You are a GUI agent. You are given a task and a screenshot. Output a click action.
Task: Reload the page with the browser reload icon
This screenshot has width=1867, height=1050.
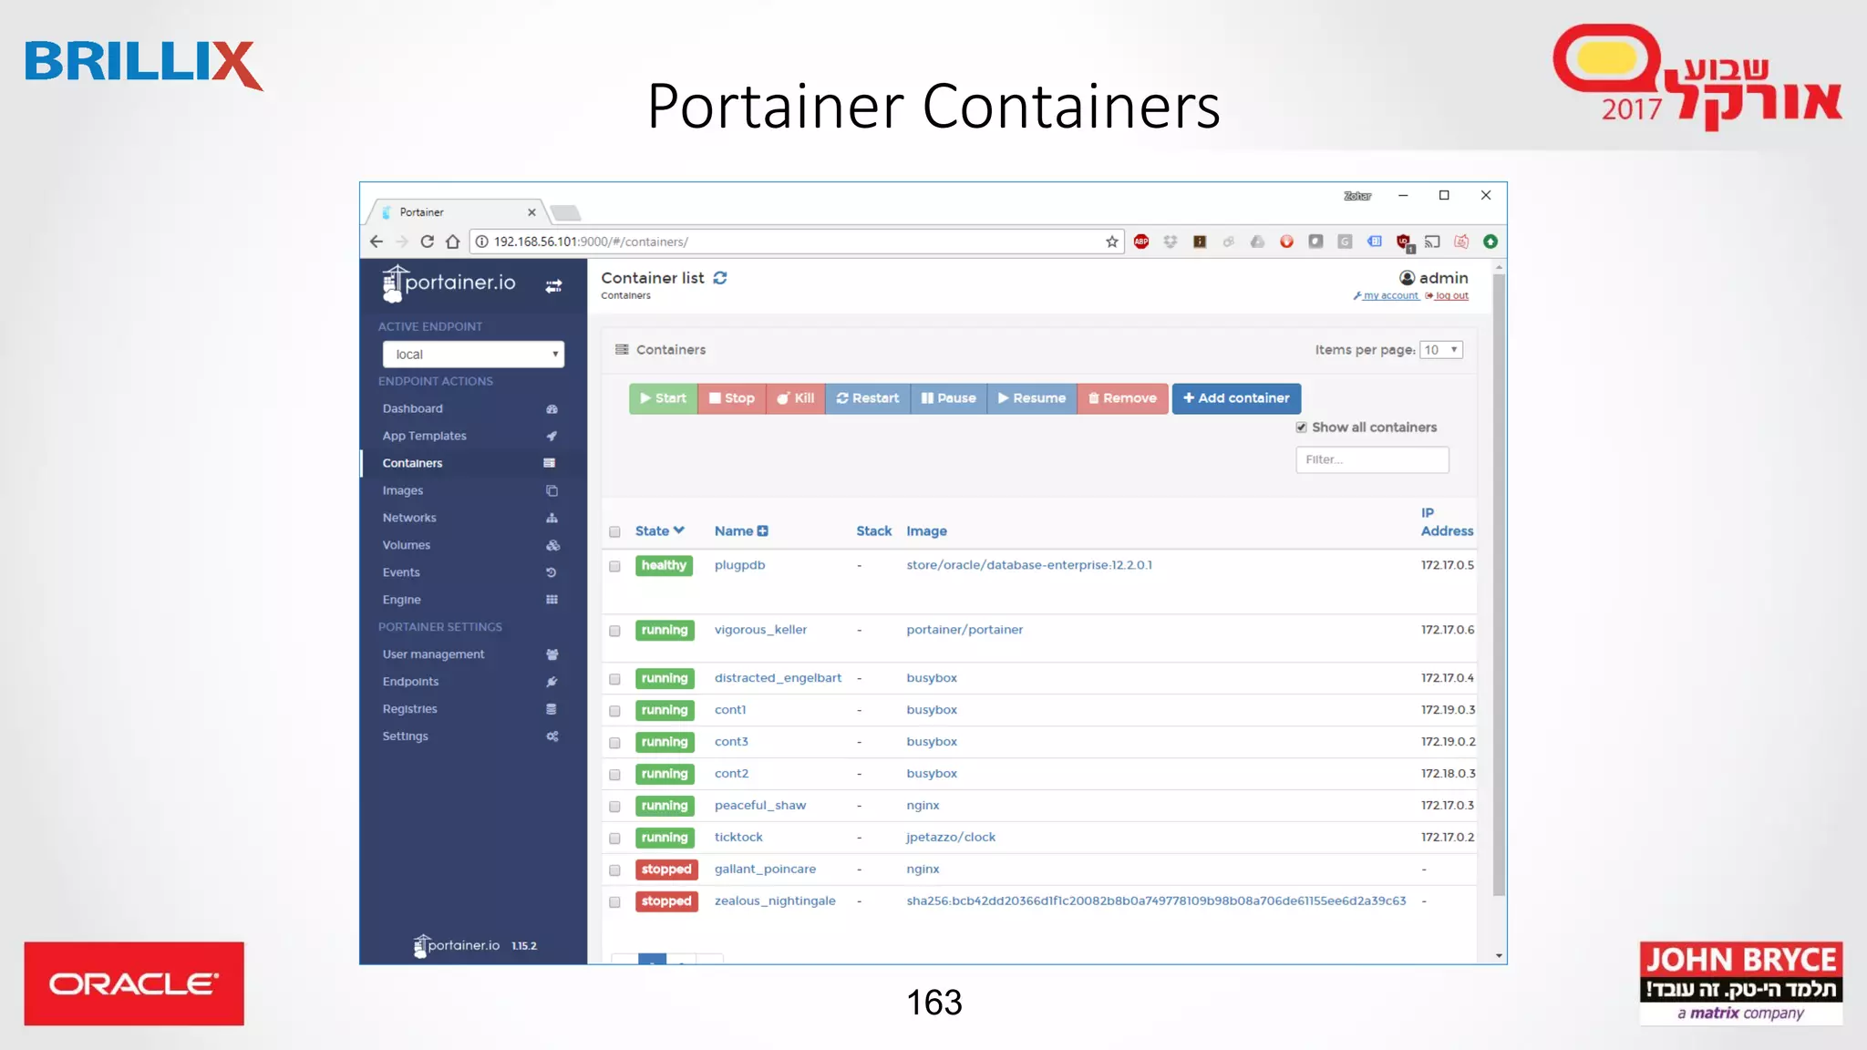[x=427, y=242]
